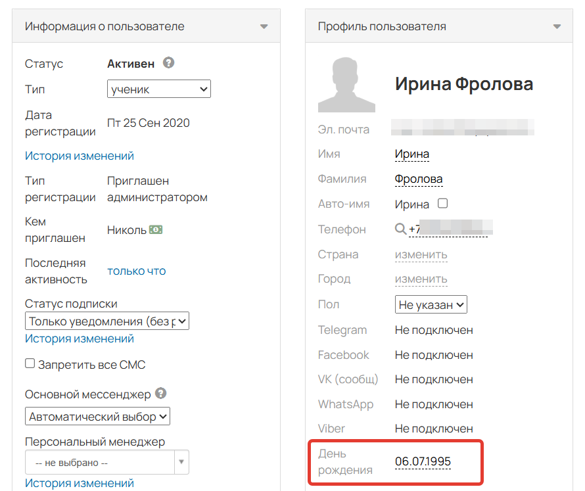Viewport: 585px width, 491px height.
Task: Open the Пол dropdown showing Не указан
Action: [431, 304]
